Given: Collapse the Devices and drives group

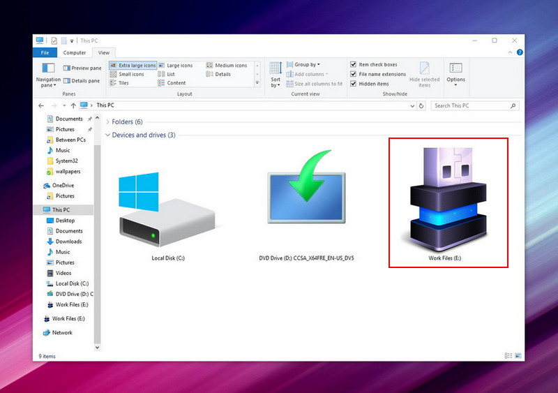Looking at the screenshot, I should coord(107,135).
